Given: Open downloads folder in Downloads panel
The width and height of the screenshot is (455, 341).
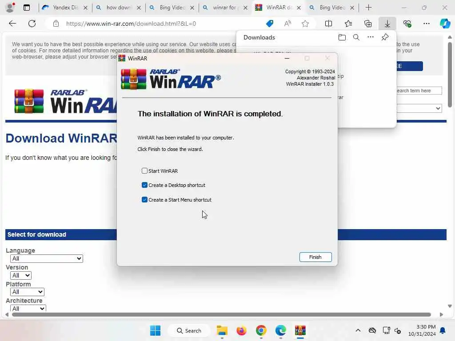Looking at the screenshot, I should [x=342, y=37].
